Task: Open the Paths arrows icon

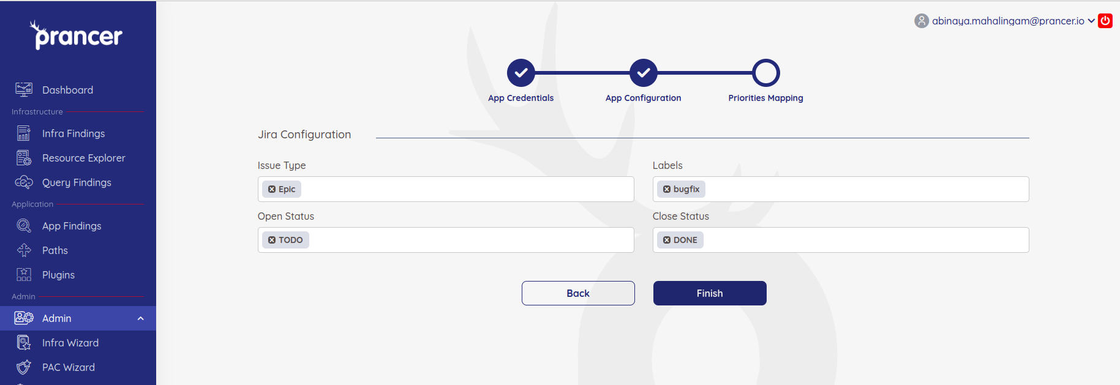Action: click(x=24, y=250)
